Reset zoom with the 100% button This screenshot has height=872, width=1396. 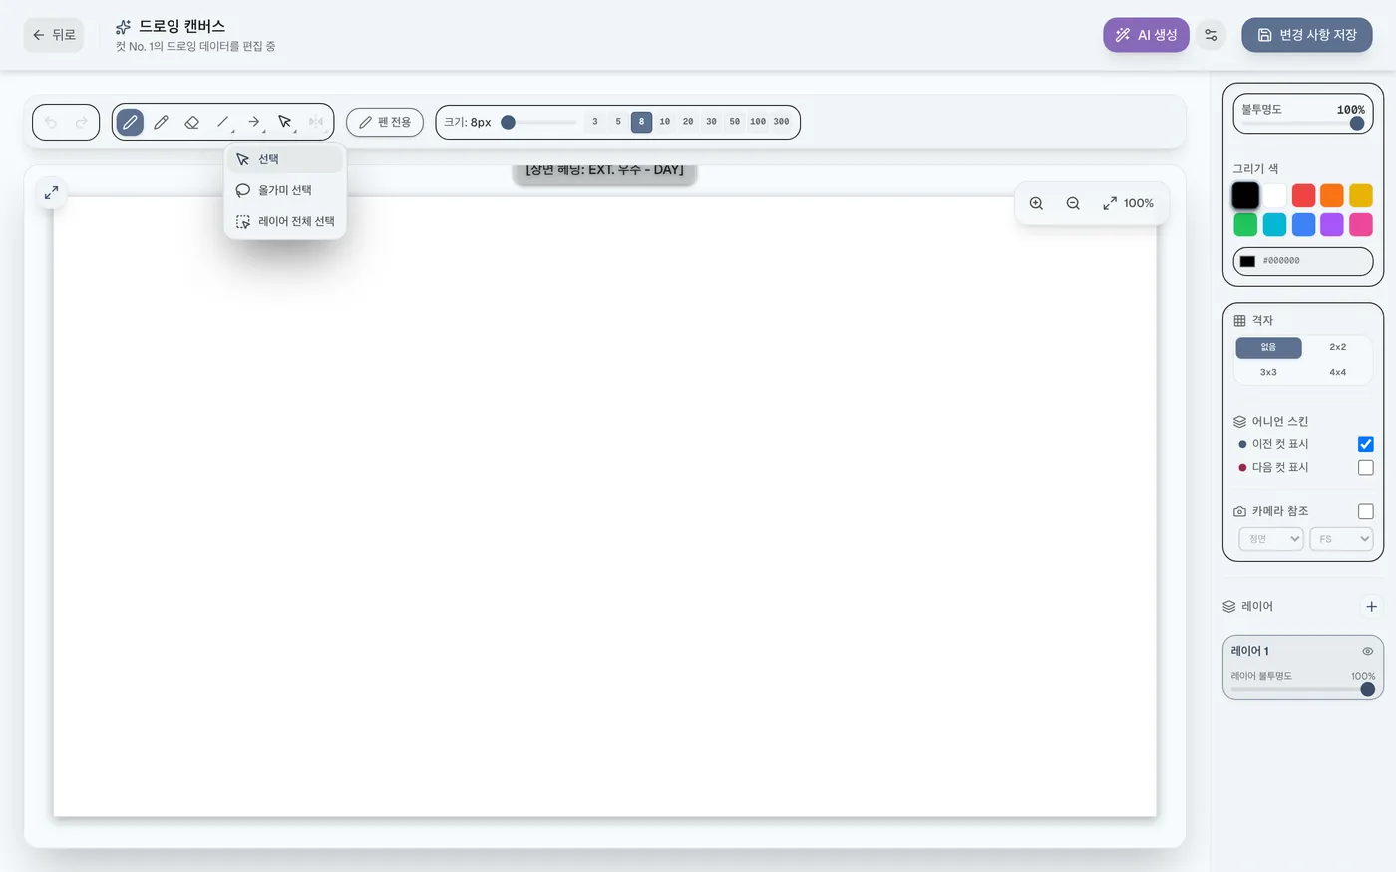[1128, 203]
